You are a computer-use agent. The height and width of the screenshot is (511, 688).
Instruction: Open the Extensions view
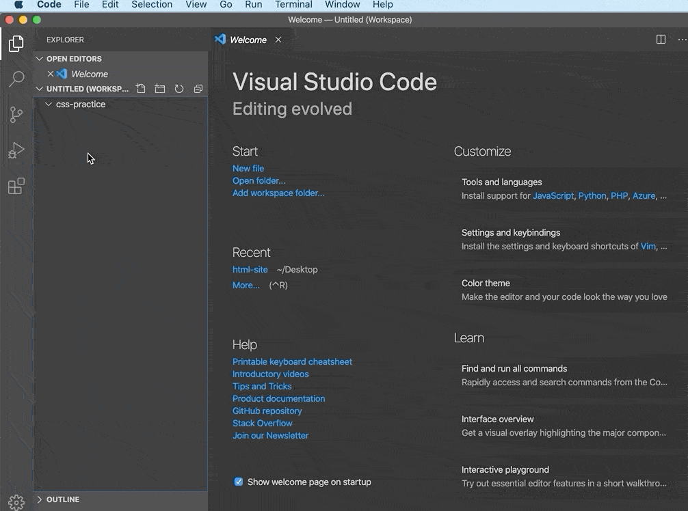point(16,187)
